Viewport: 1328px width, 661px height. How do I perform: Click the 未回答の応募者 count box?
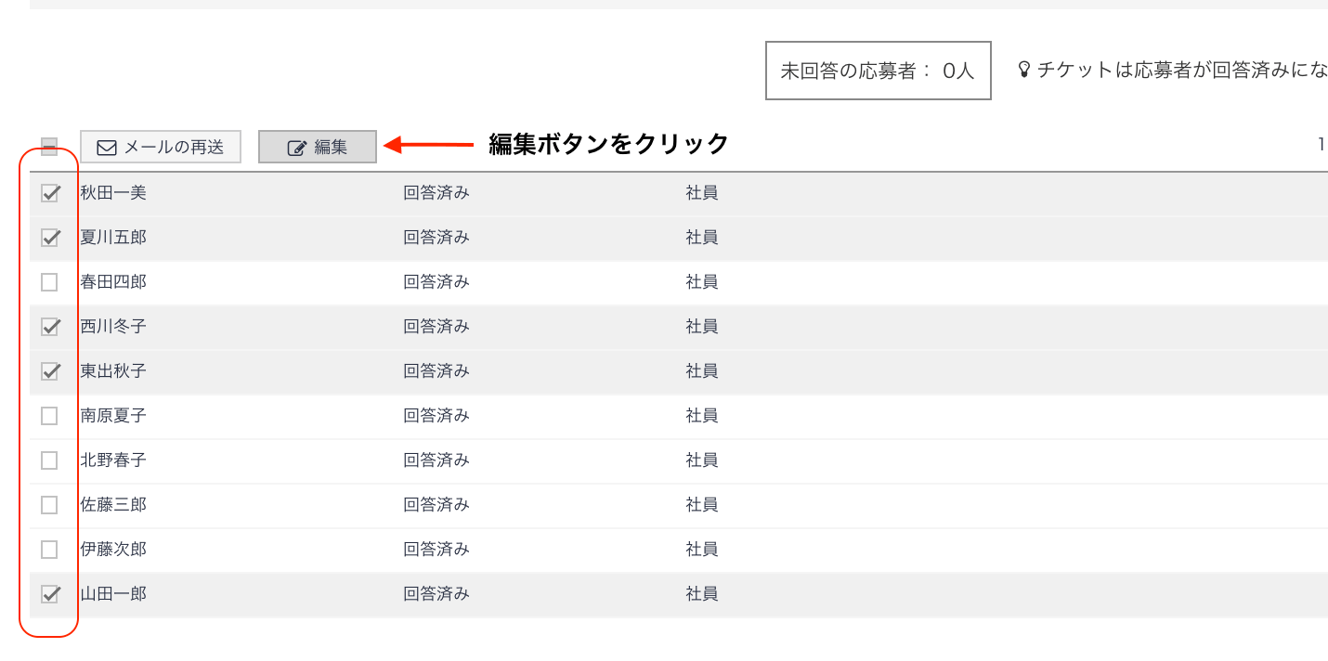(x=878, y=71)
